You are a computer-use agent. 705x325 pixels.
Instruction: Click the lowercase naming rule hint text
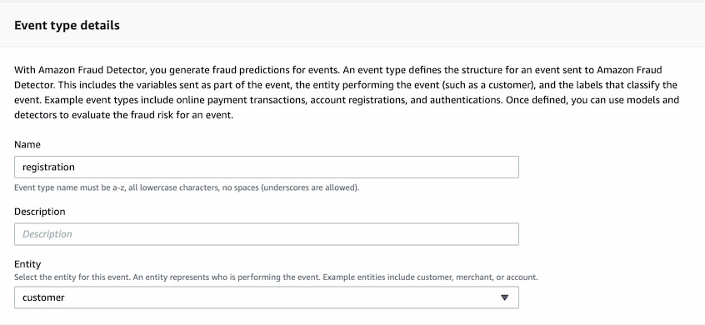(x=187, y=187)
